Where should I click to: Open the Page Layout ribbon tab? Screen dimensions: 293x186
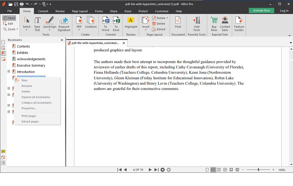point(80,11)
